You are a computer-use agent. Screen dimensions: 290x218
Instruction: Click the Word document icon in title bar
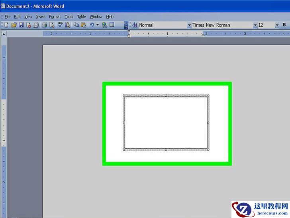click(3, 6)
